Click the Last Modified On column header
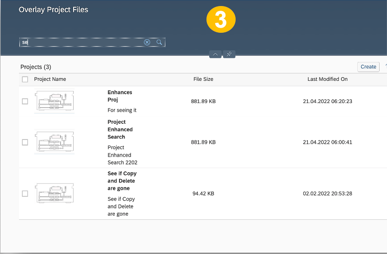Image resolution: width=387 pixels, height=254 pixels. (328, 79)
